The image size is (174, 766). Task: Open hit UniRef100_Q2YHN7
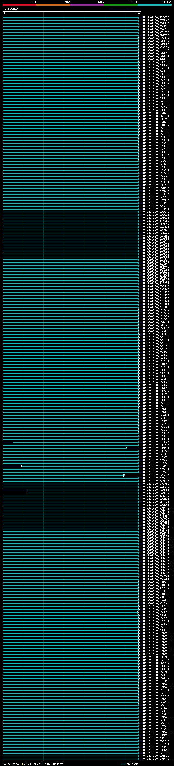pos(156,466)
